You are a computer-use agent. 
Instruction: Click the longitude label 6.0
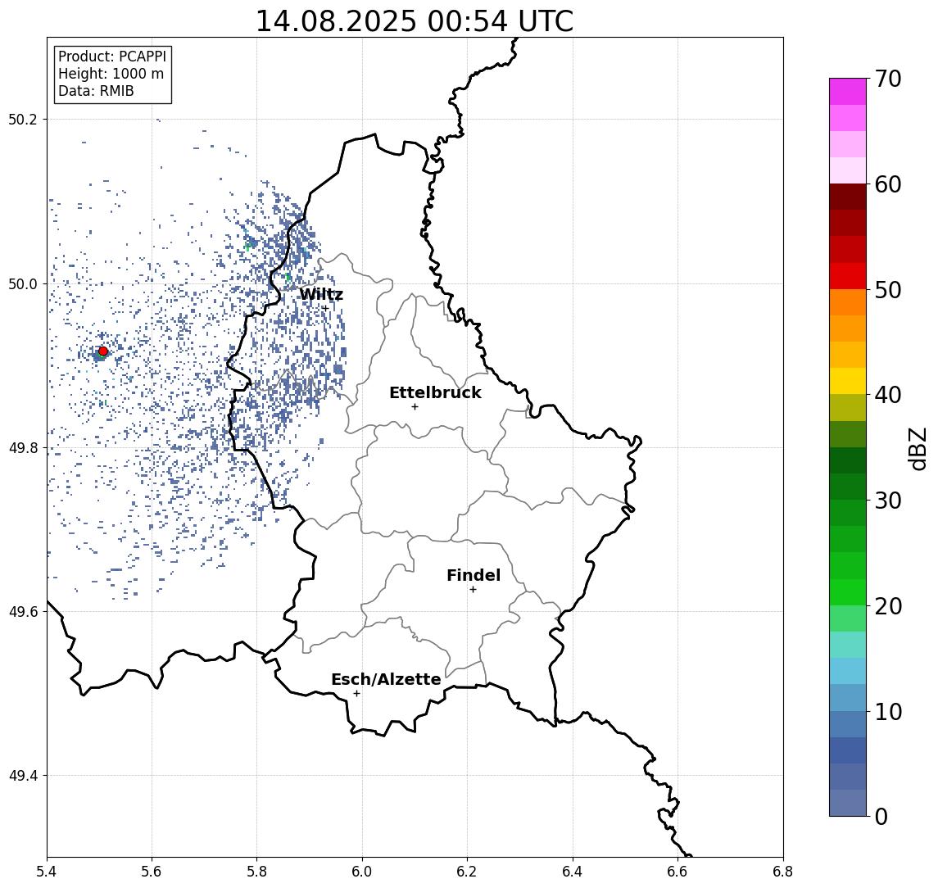click(x=362, y=872)
